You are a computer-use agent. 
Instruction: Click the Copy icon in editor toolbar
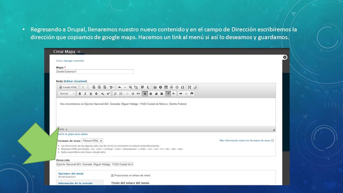tap(88, 87)
